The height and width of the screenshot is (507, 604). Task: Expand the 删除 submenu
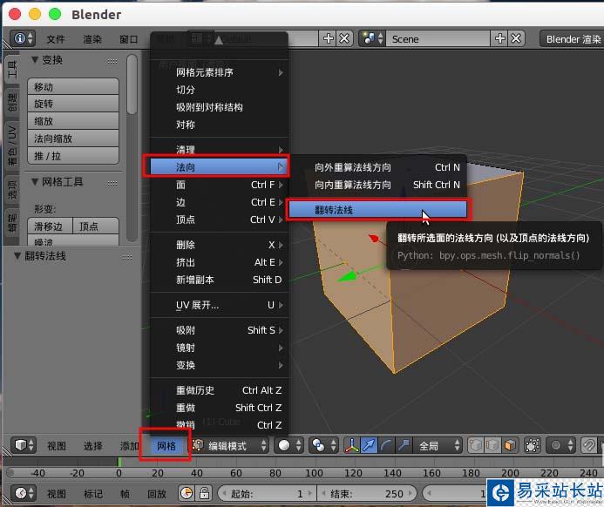click(x=219, y=245)
